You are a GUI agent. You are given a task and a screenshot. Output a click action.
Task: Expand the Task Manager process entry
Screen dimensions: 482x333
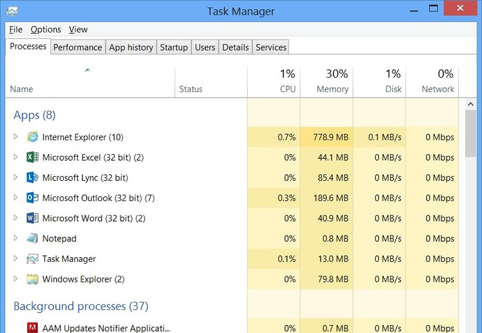pos(16,258)
